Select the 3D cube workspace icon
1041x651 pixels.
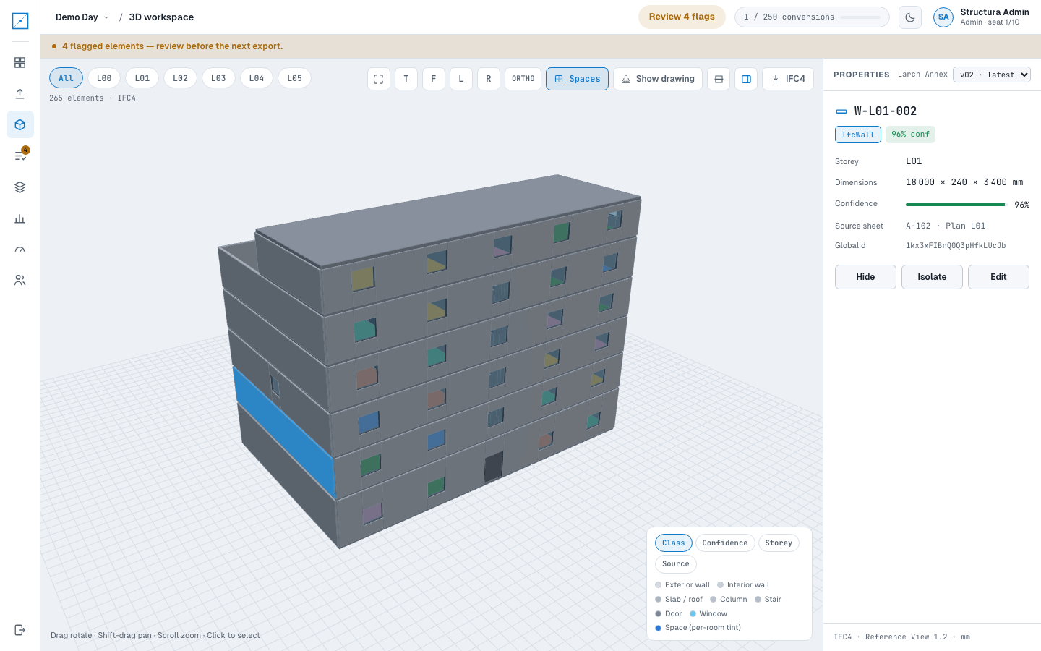tap(20, 125)
